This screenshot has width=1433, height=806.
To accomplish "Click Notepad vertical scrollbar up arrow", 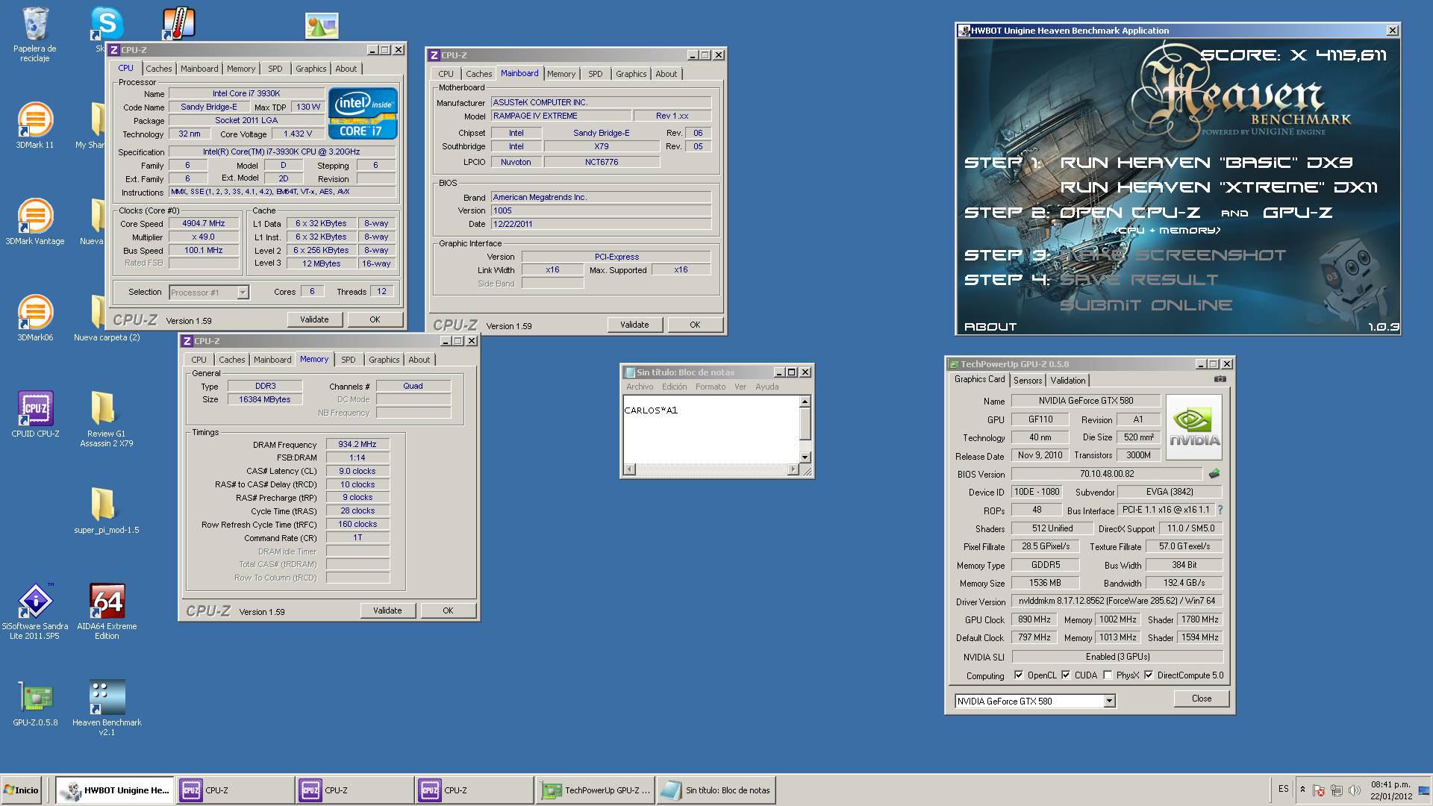I will [805, 402].
